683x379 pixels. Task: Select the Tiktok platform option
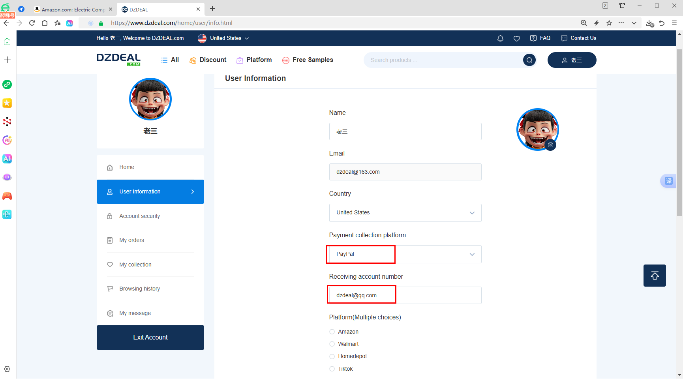[x=332, y=369]
